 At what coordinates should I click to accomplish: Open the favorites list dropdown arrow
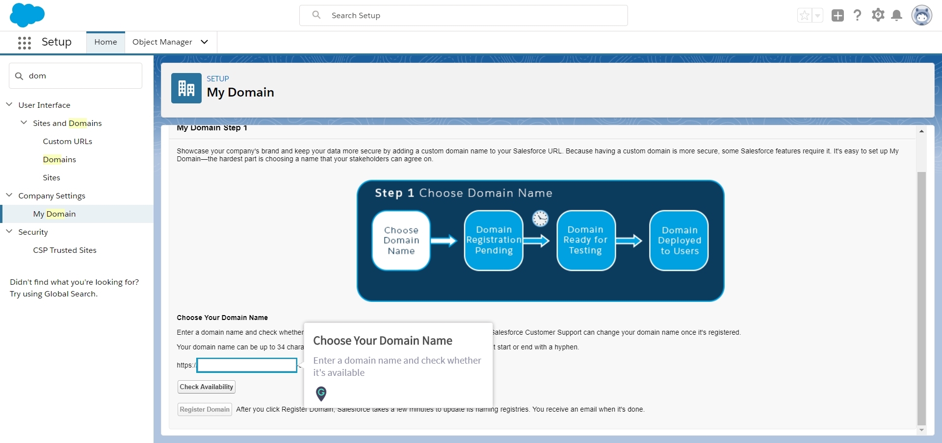point(817,16)
